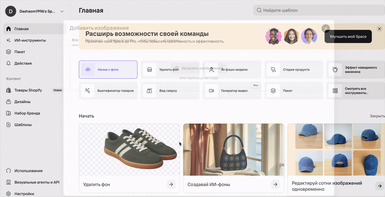Click the Закрыть link beside Начать

377,116
